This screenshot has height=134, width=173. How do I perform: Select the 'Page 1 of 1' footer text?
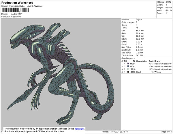pyautogui.click(x=166, y=132)
